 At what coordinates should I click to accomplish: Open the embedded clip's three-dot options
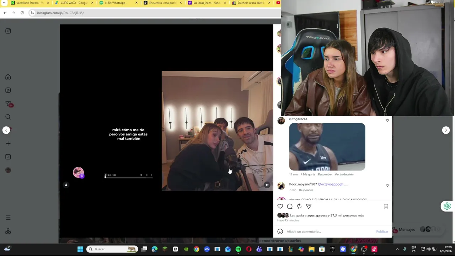point(152,175)
